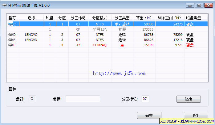Click NTFS format cell in row C
Image resolution: width=215 pixels, height=125 pixels.
click(100, 24)
